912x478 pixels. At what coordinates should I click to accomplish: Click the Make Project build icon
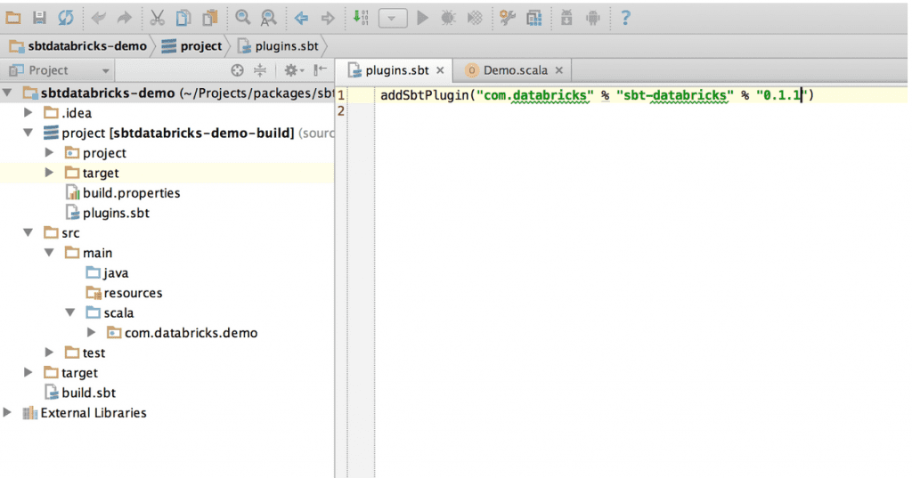361,17
